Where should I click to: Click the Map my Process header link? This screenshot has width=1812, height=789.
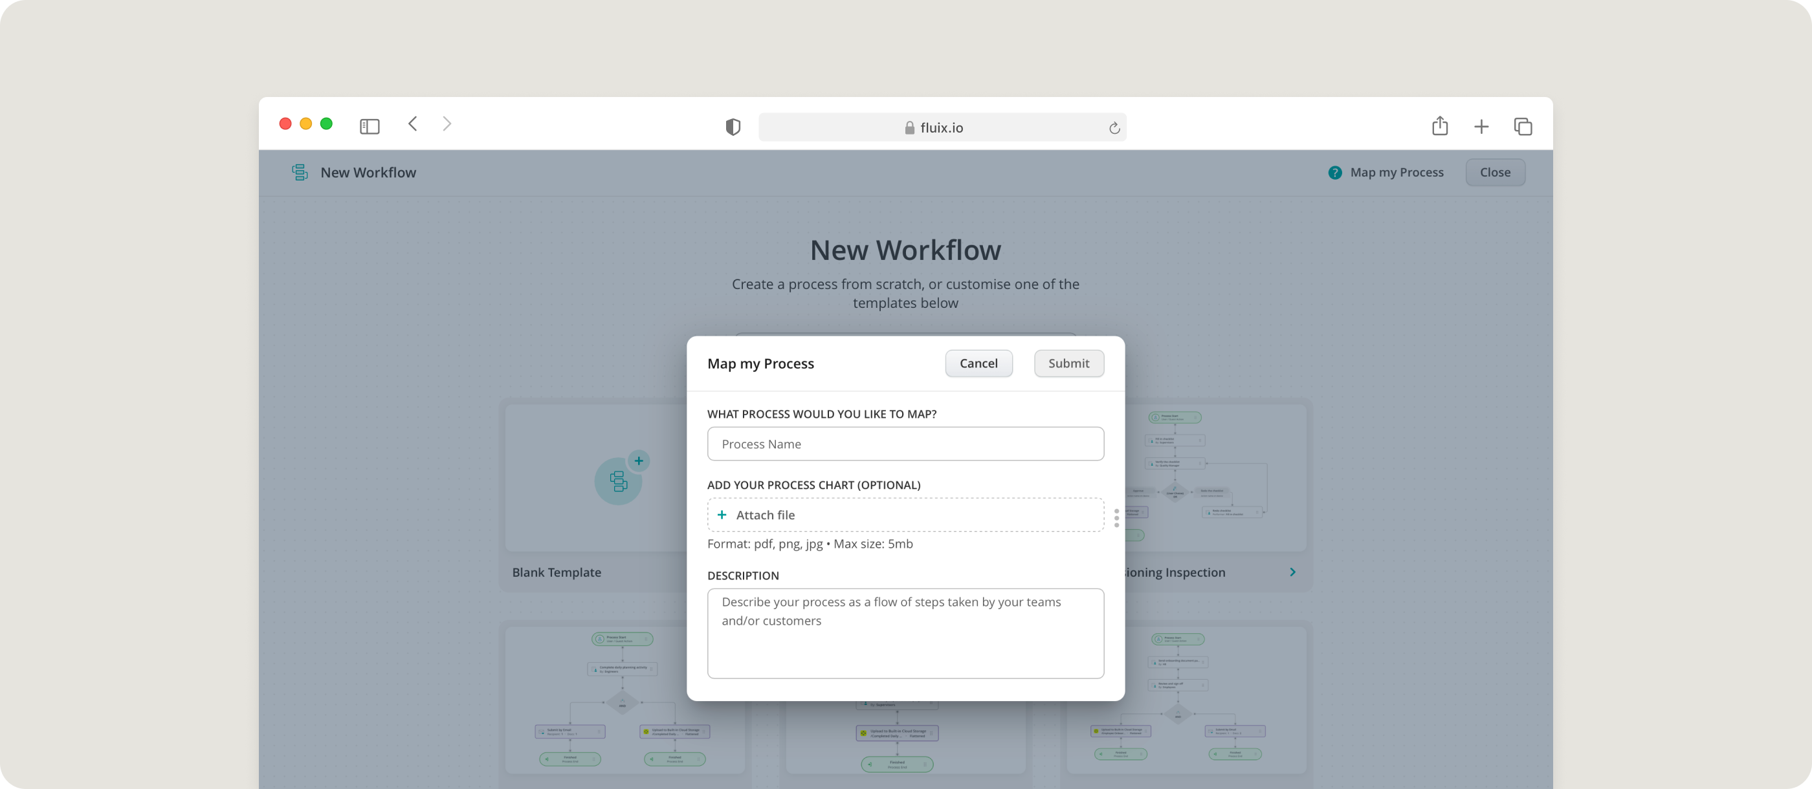[x=1397, y=172]
